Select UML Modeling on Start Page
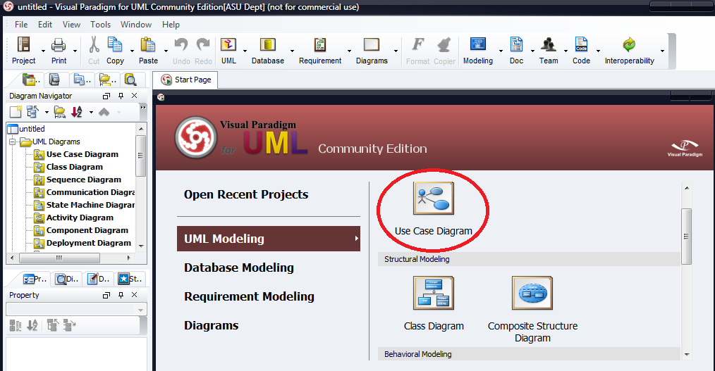The width and height of the screenshot is (715, 371). [269, 239]
